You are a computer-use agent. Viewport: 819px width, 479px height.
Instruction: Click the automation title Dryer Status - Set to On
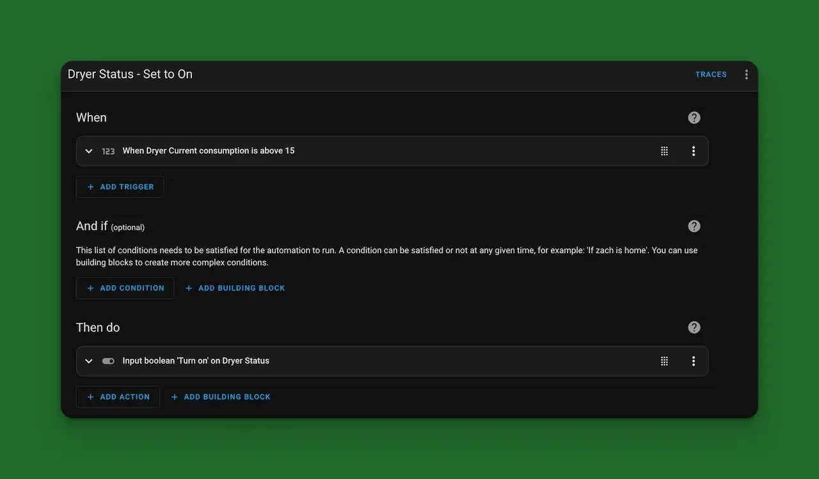[130, 74]
